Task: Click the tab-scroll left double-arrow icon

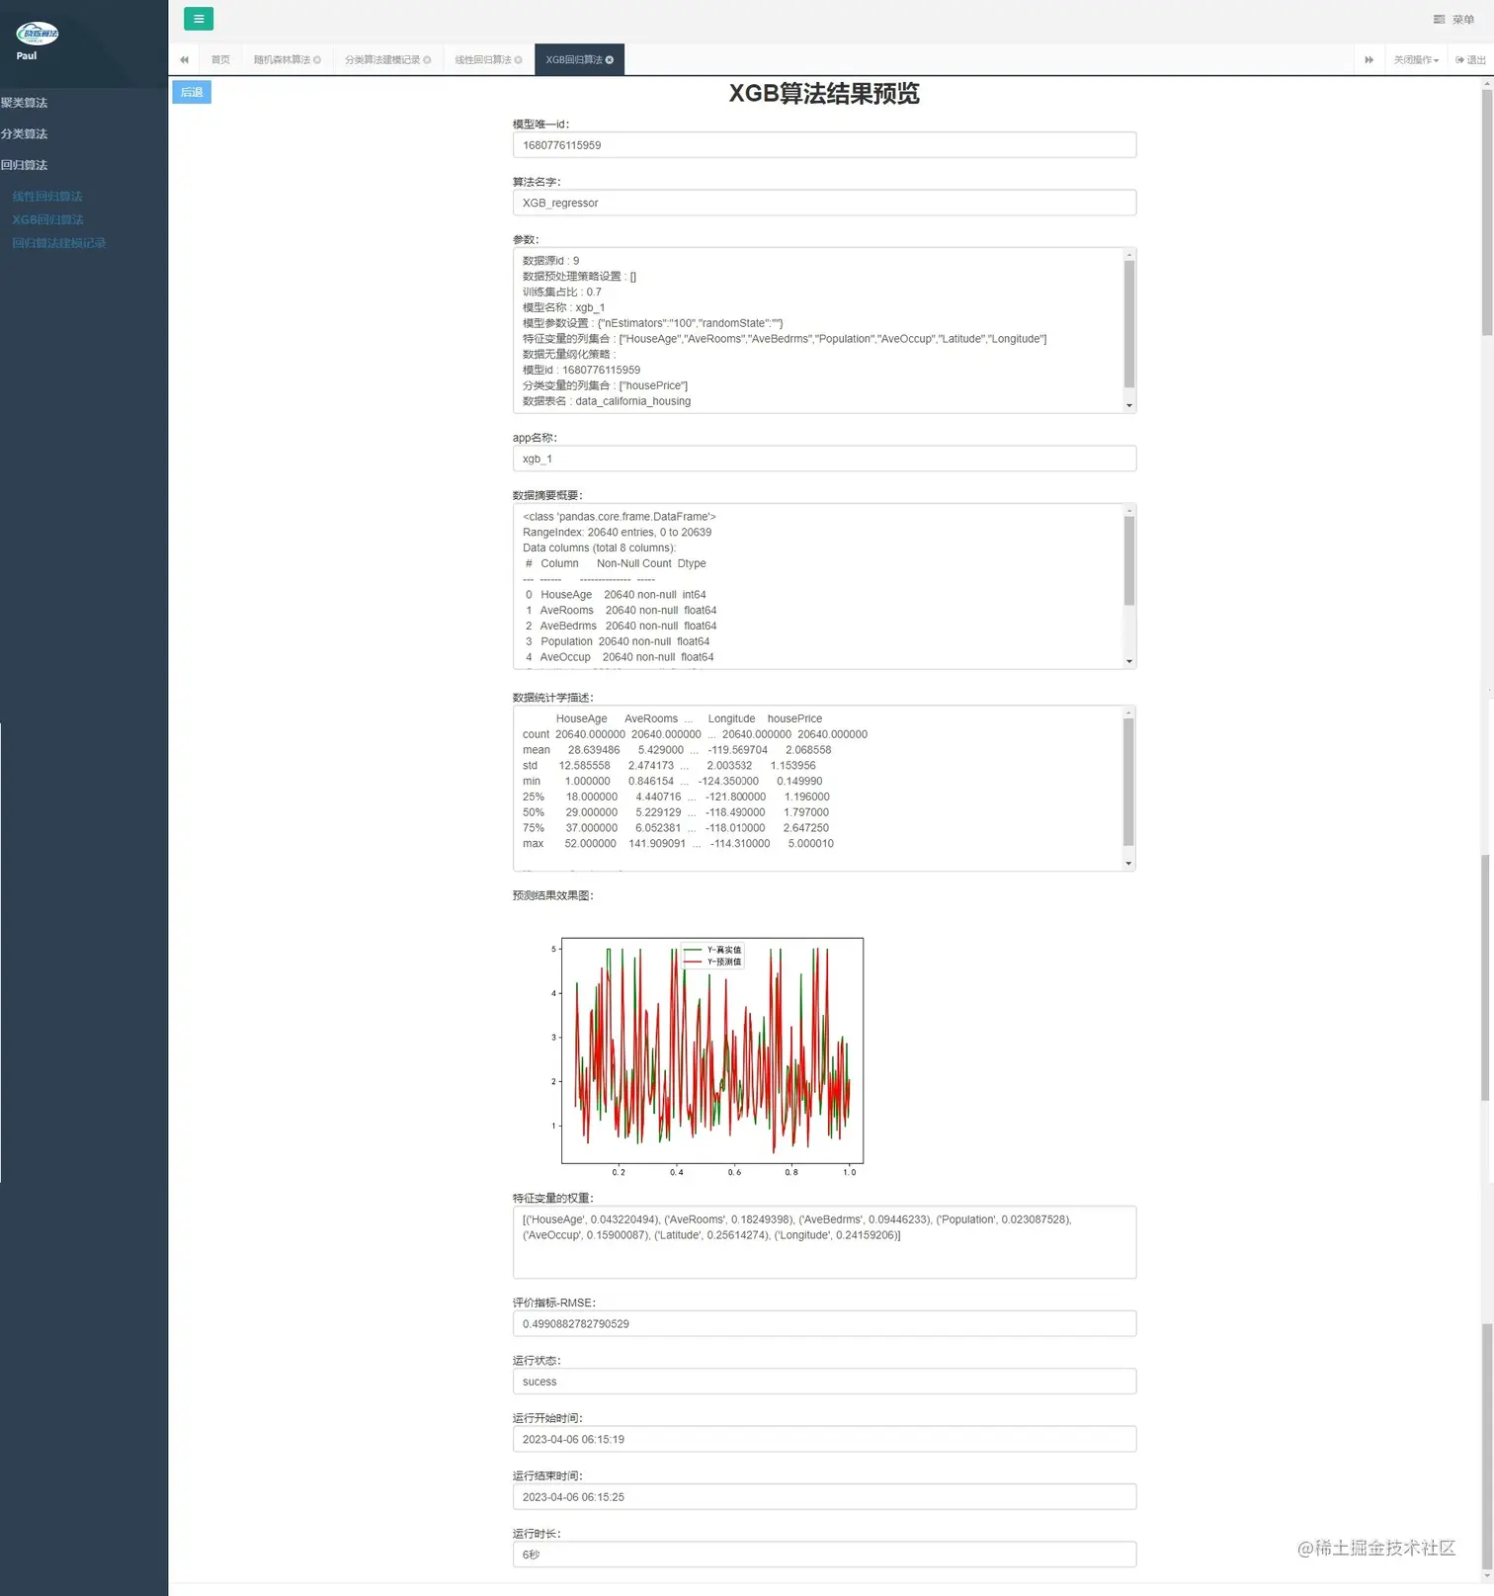Action: tap(184, 60)
